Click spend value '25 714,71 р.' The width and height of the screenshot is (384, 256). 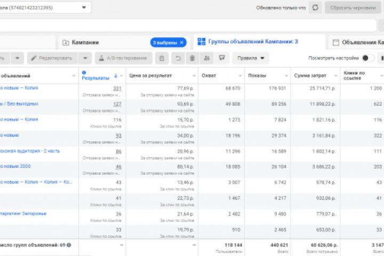(x=323, y=88)
